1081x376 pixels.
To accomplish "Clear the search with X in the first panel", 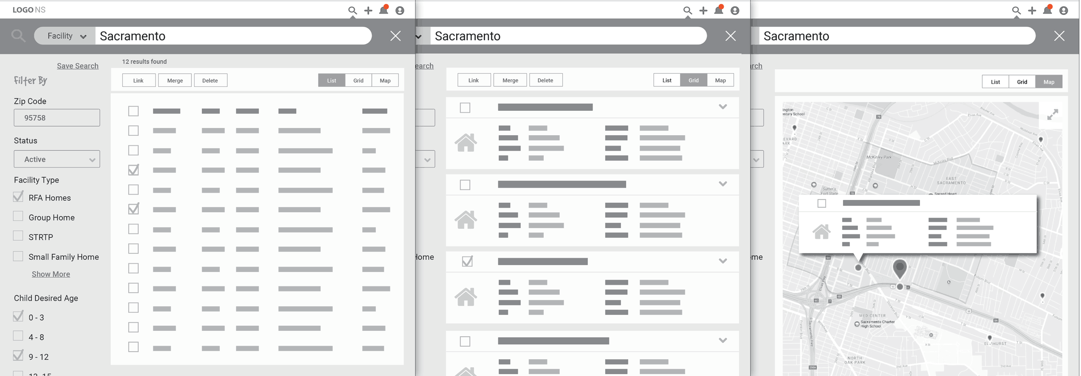I will pos(395,36).
